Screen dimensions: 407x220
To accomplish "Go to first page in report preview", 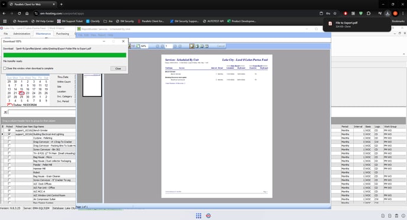I will coord(157,46).
